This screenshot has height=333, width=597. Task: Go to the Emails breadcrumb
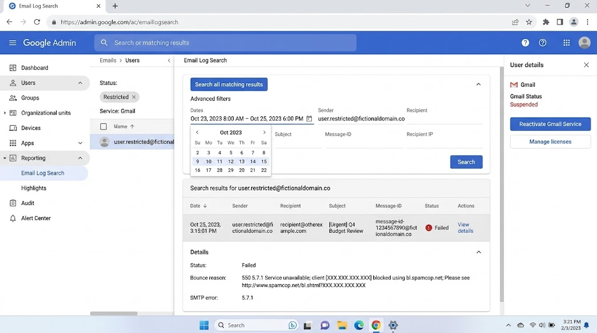pyautogui.click(x=108, y=61)
